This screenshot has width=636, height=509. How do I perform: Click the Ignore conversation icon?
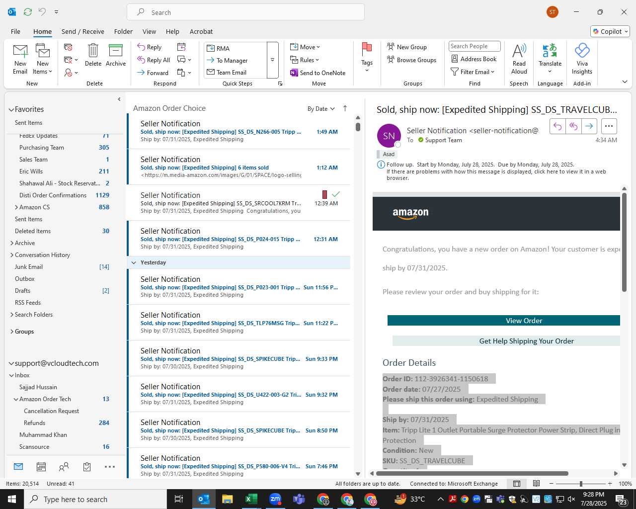[x=68, y=47]
